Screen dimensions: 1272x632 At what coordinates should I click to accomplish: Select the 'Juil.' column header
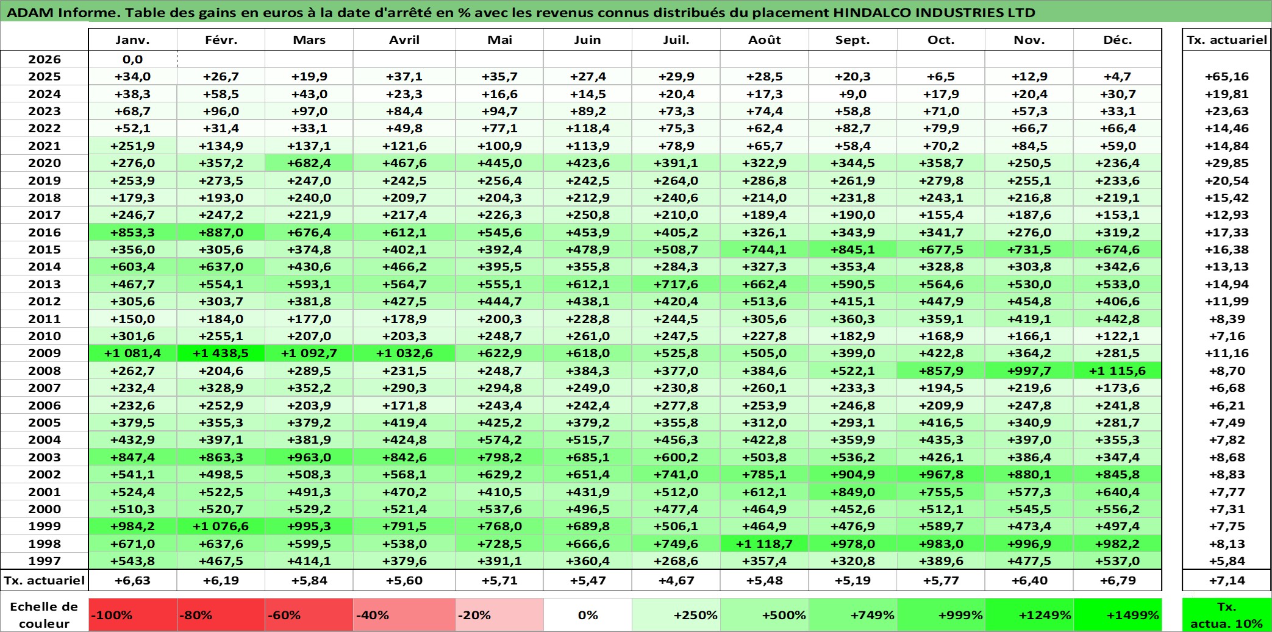676,40
